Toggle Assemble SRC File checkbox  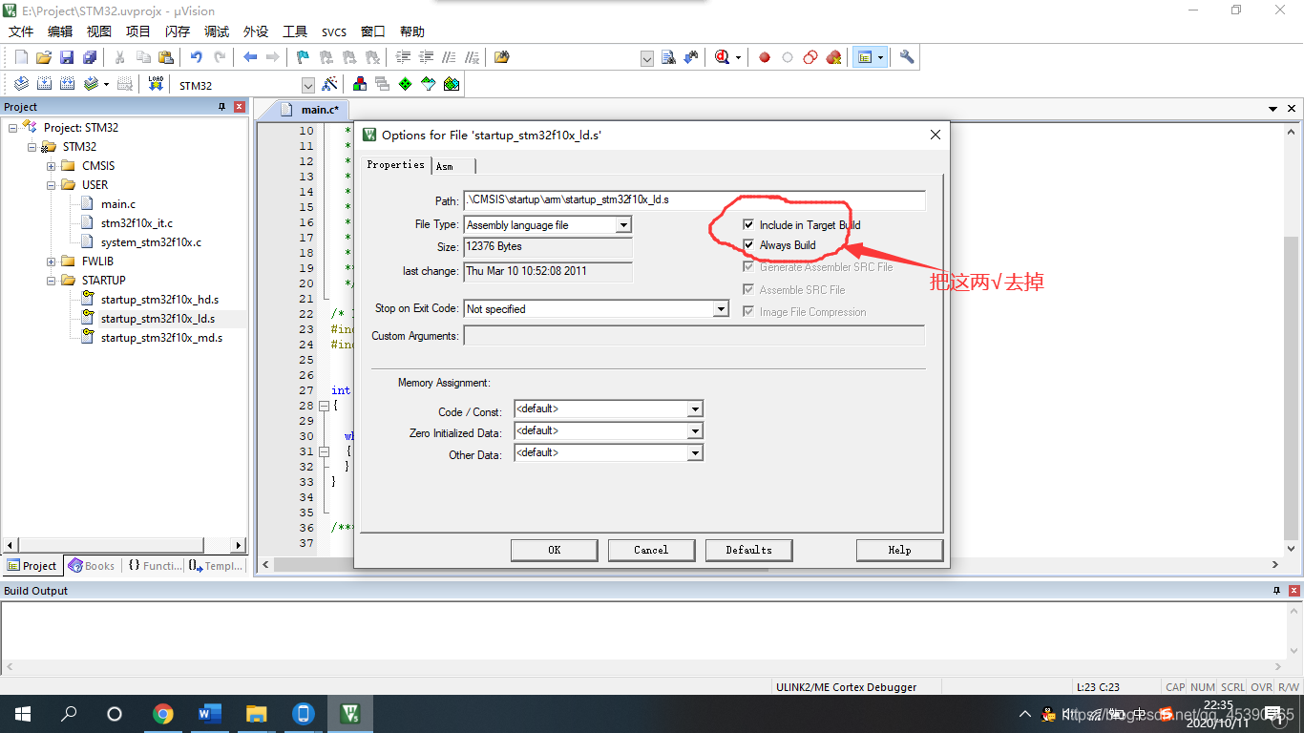[748, 289]
